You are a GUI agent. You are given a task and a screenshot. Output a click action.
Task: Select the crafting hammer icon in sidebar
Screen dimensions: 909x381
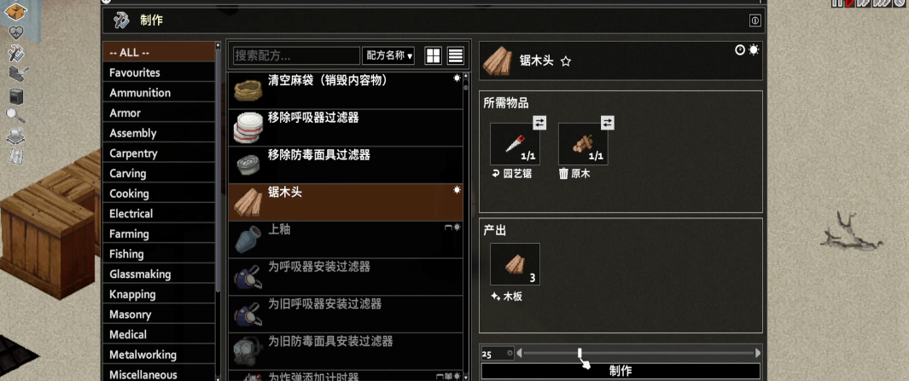click(x=15, y=53)
